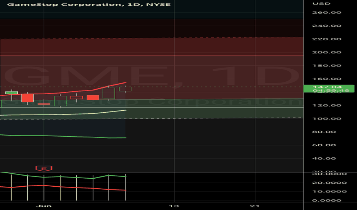Click the 200.00 price axis label
The image size is (357, 210).
pos(326,52)
